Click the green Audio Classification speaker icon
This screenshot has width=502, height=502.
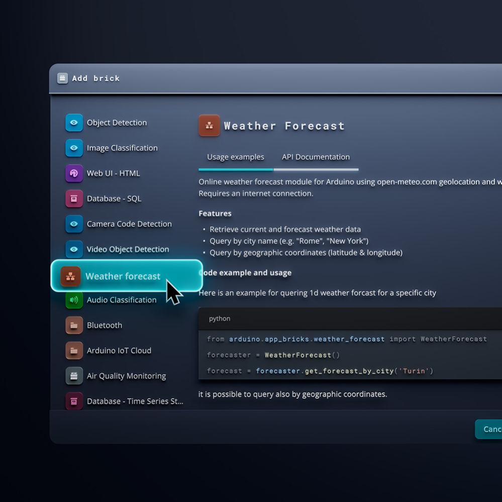tap(74, 300)
